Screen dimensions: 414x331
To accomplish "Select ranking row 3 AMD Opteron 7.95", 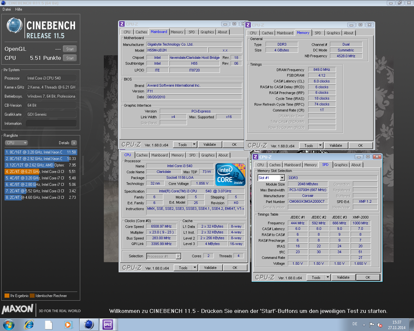I will coord(41,165).
